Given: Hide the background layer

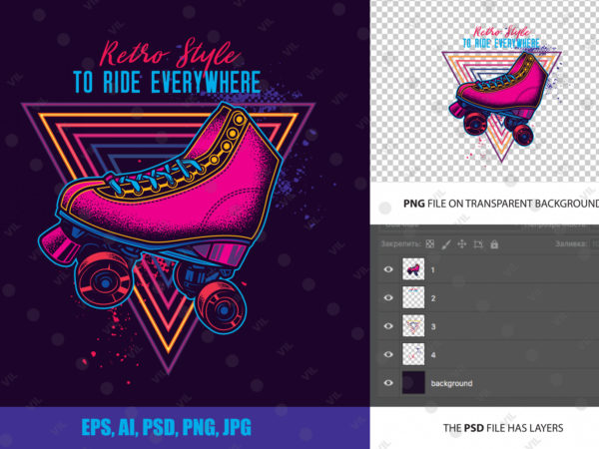Looking at the screenshot, I should (x=388, y=382).
